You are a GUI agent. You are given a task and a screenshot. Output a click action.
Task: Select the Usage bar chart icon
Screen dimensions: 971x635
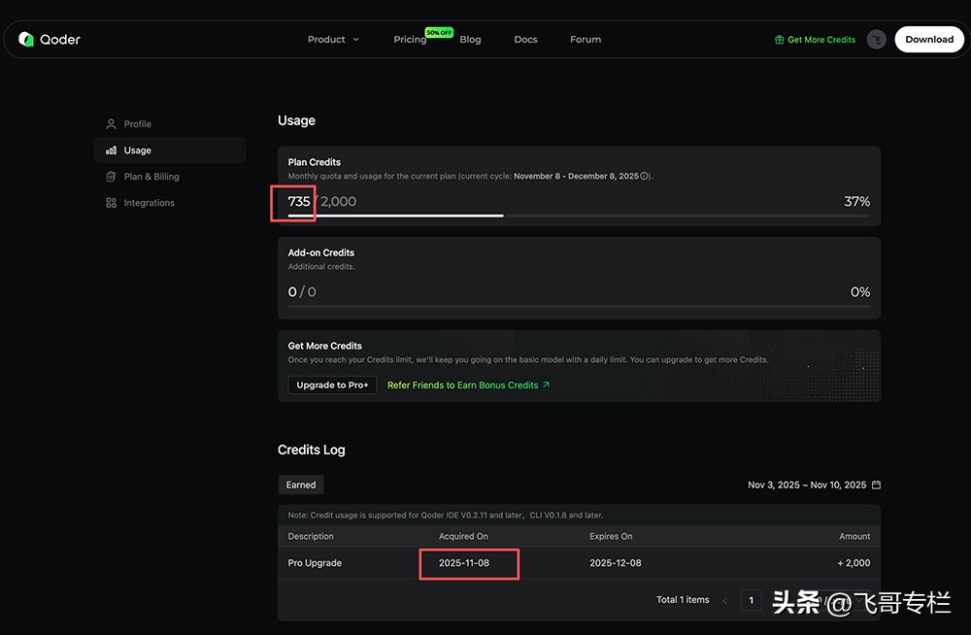pos(111,150)
